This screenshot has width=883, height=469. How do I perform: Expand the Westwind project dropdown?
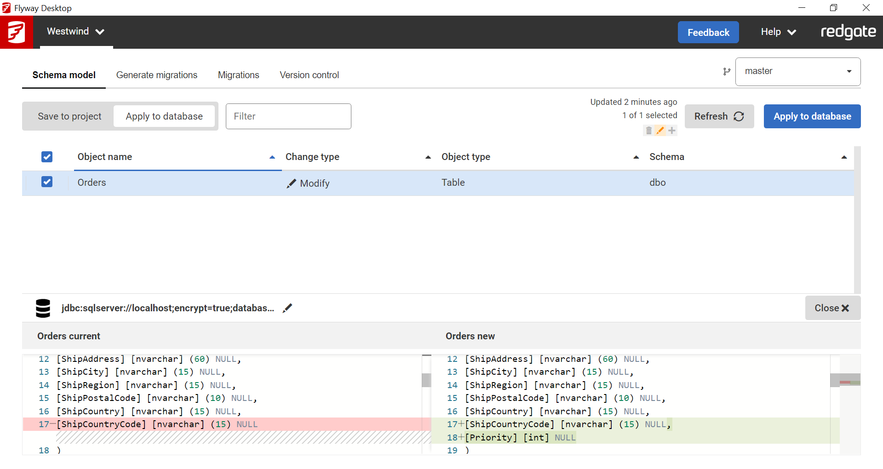coord(76,32)
